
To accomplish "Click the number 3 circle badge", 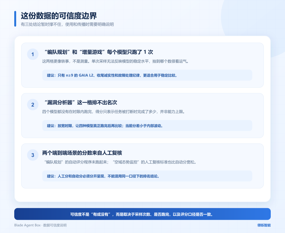I will pos(33,155).
